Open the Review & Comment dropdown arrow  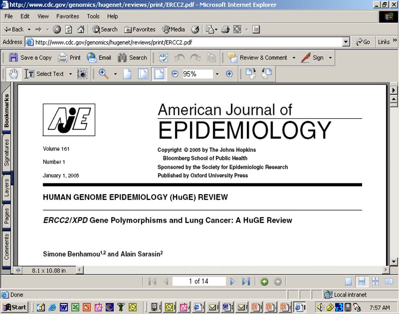[x=294, y=58]
